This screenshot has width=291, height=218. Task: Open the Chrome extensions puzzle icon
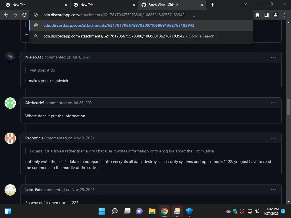click(257, 15)
